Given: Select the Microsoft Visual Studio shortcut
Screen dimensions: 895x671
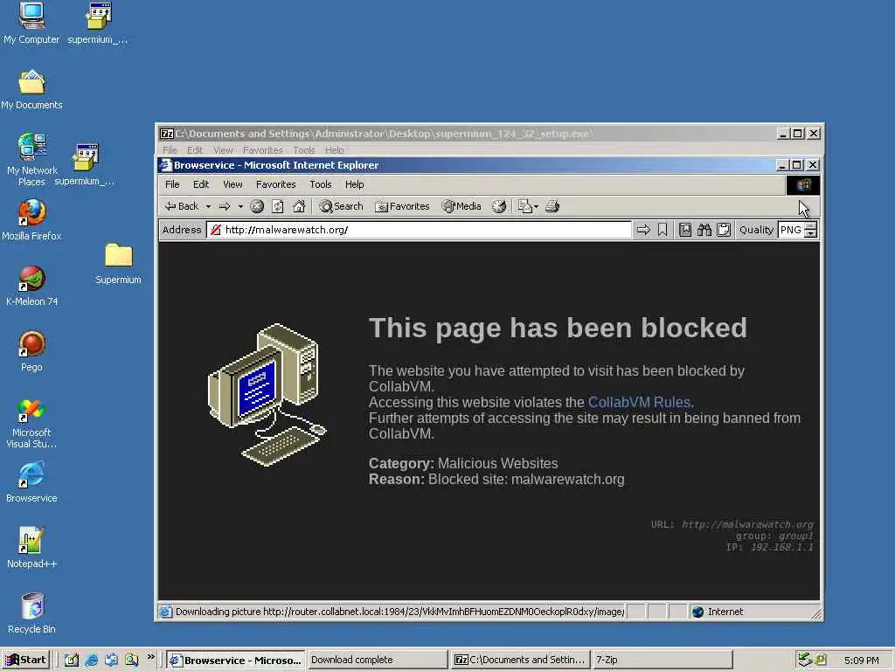Looking at the screenshot, I should [x=31, y=424].
